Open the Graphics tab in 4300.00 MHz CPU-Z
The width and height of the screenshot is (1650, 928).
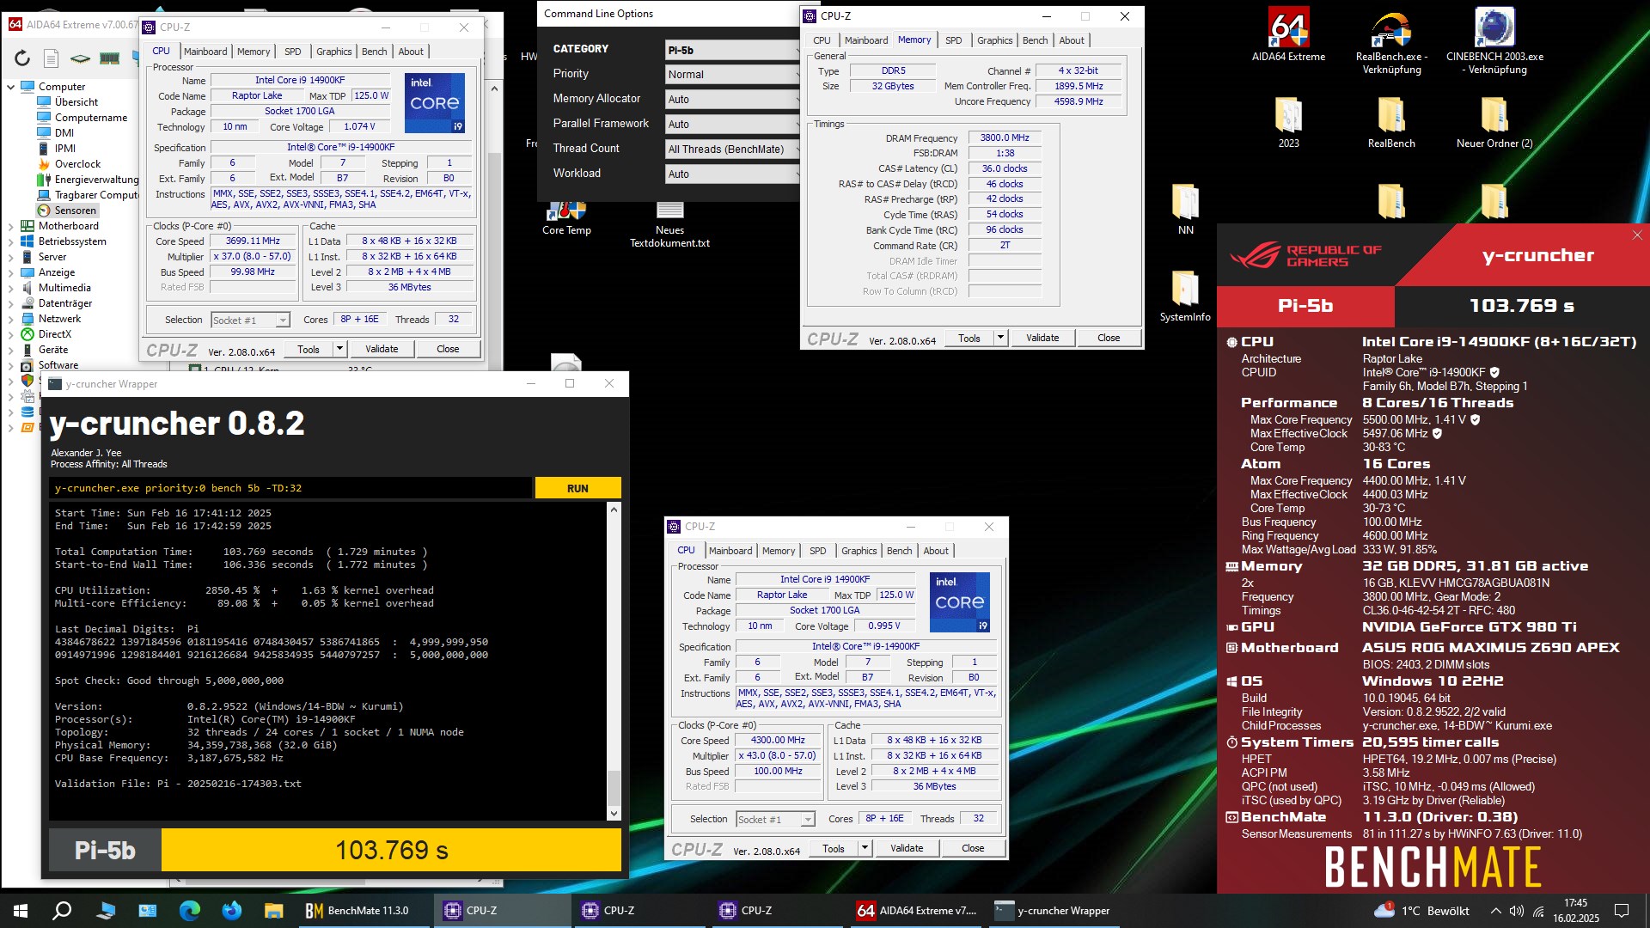click(x=859, y=551)
